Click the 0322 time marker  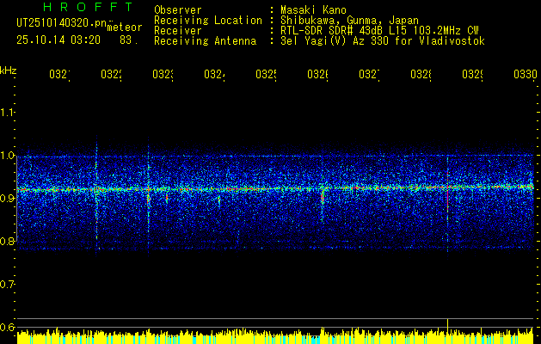point(112,75)
